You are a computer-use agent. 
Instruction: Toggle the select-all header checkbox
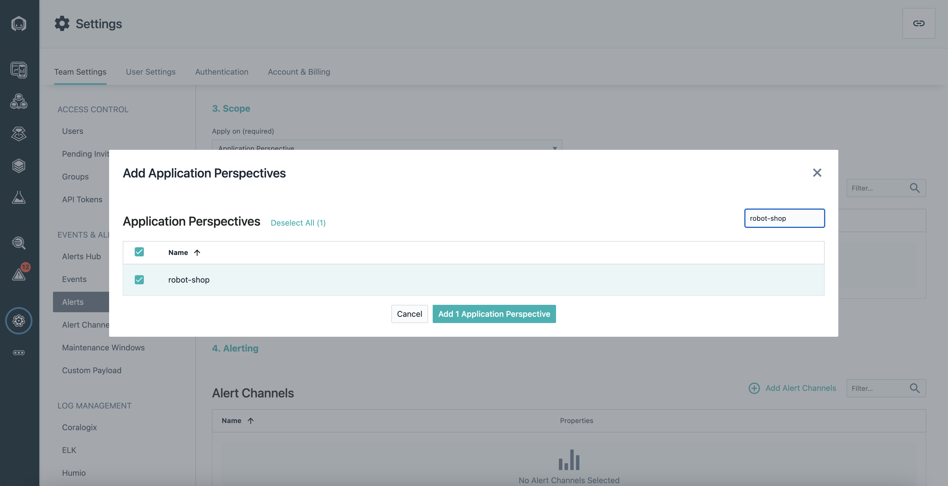139,252
